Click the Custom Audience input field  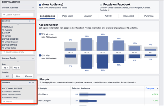click(18, 15)
